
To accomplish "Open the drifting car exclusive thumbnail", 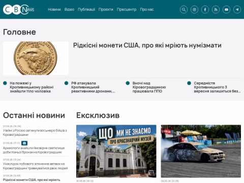I will [x=201, y=151].
